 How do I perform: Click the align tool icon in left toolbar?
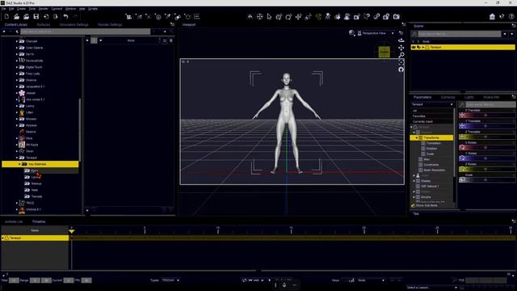pos(197,16)
